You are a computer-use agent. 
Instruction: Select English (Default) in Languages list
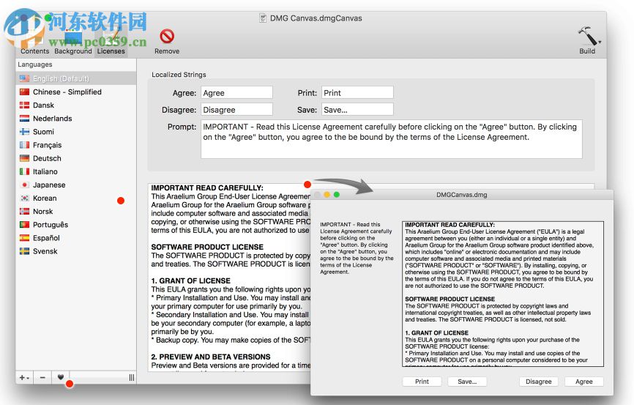click(76, 78)
